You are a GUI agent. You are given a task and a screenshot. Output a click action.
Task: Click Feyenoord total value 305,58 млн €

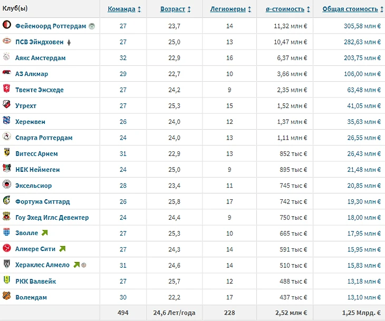pos(362,26)
